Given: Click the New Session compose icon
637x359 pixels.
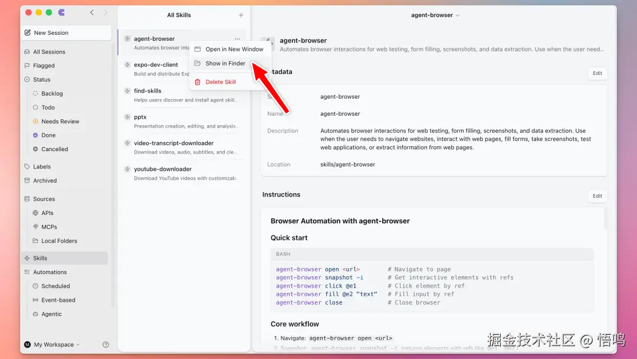Looking at the screenshot, I should pyautogui.click(x=28, y=32).
